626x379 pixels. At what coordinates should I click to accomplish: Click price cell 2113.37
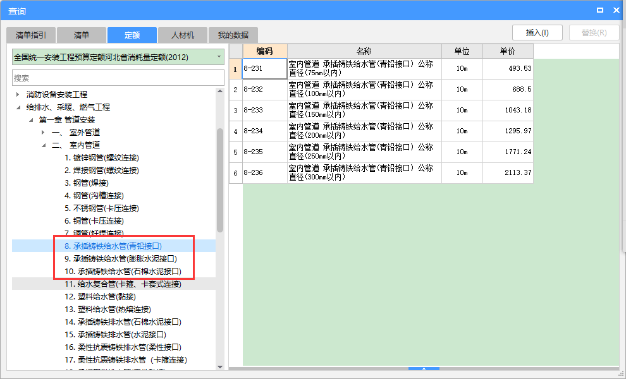click(508, 172)
